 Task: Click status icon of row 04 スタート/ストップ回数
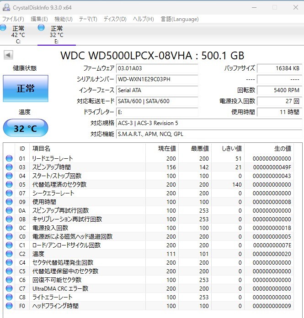(9, 176)
